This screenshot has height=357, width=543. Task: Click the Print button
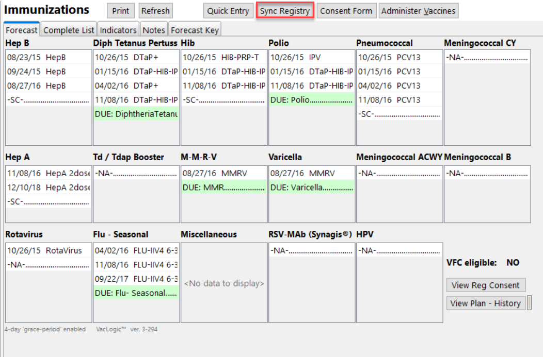tap(121, 11)
